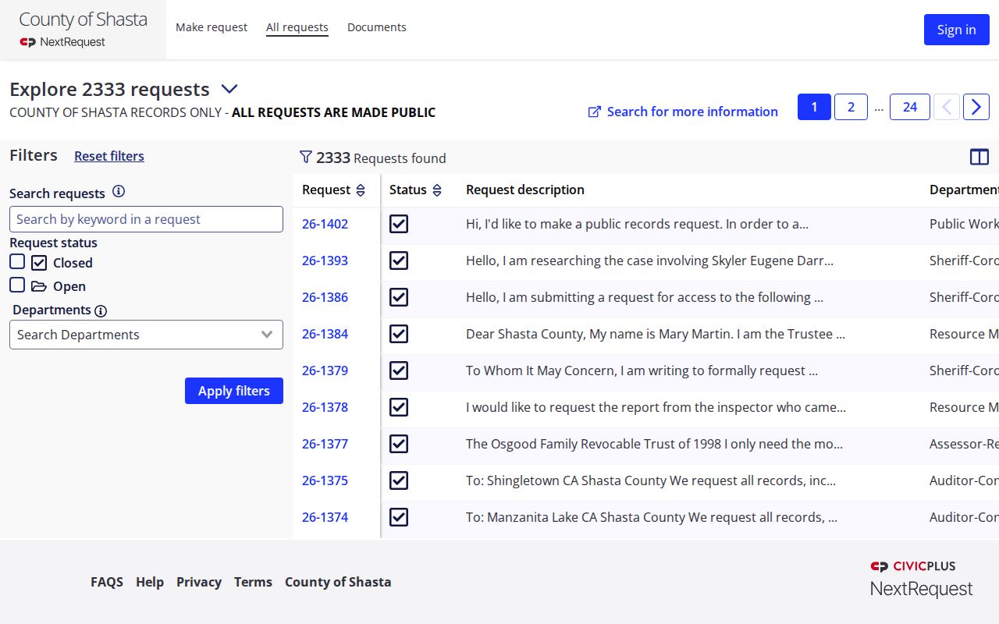Click description mentioning Skyler Eugene Darr
The image size is (999, 624).
point(649,261)
